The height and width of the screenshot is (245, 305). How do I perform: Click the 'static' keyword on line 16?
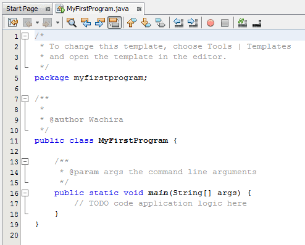pyautogui.click(x=104, y=193)
